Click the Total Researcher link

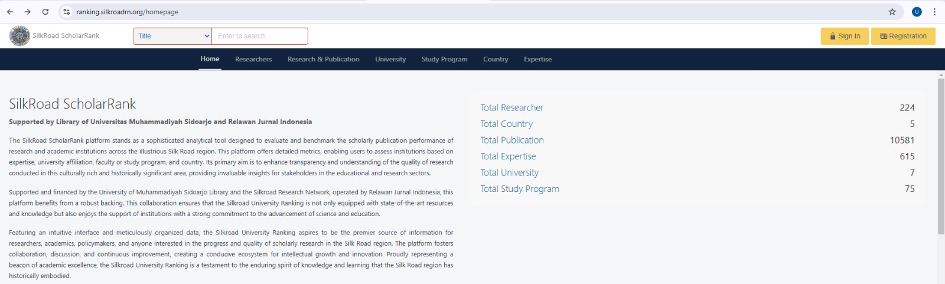pyautogui.click(x=512, y=107)
